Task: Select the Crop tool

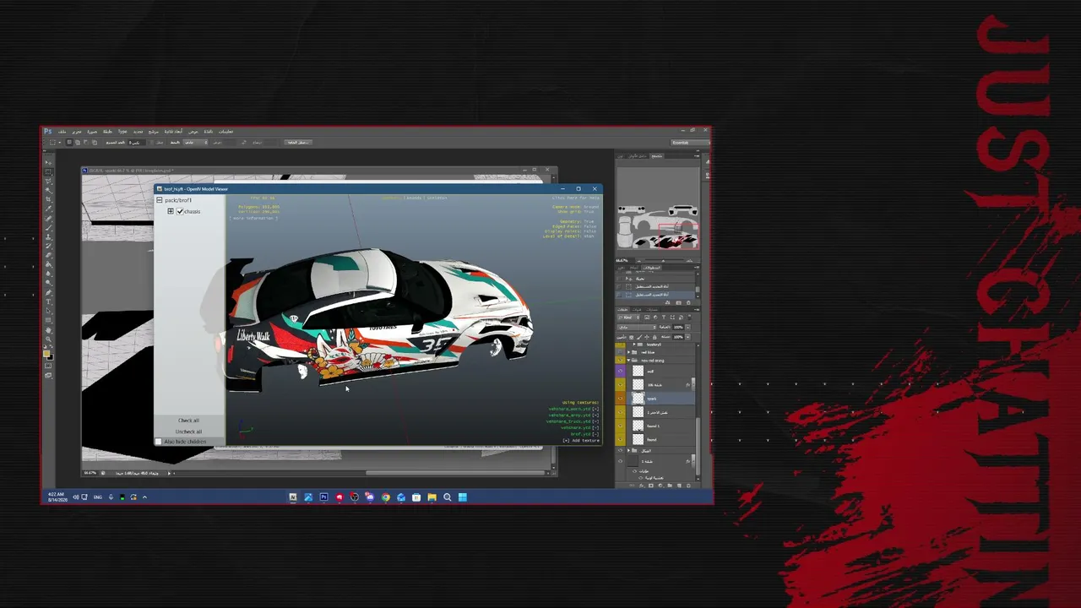Action: pyautogui.click(x=48, y=200)
